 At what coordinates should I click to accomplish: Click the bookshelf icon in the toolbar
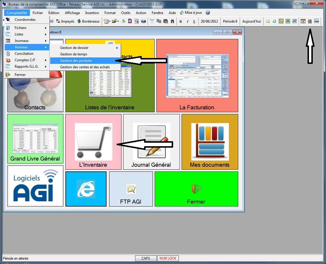(x=310, y=21)
